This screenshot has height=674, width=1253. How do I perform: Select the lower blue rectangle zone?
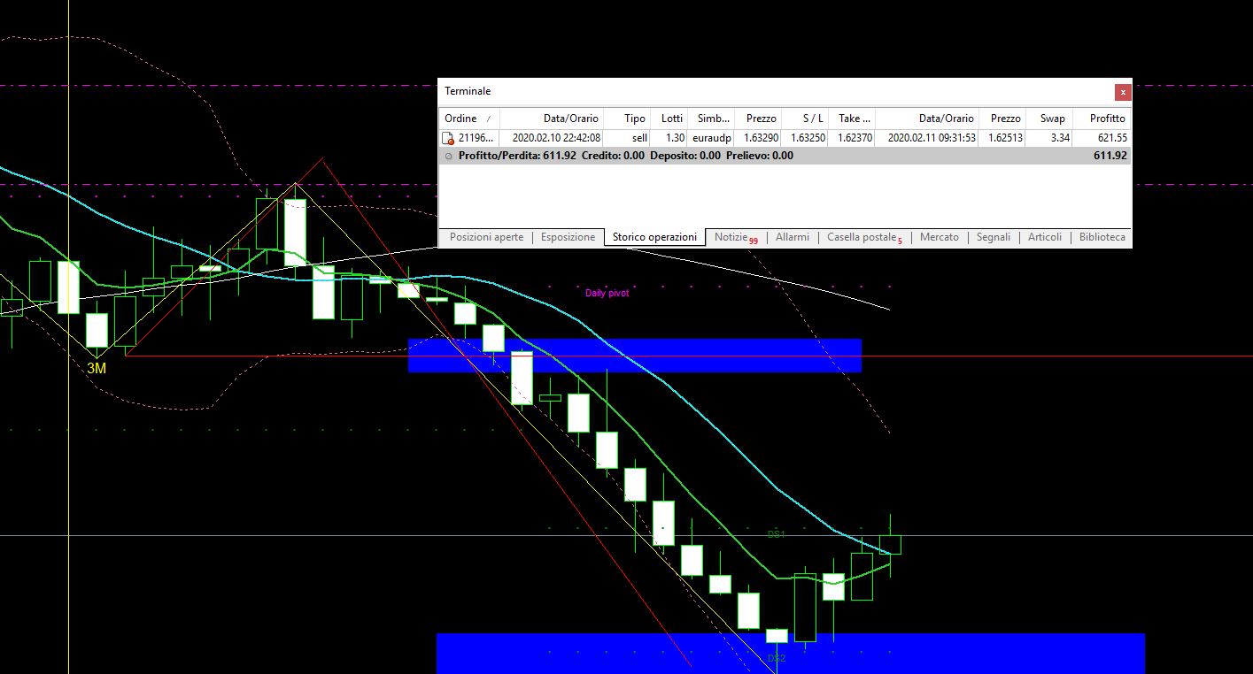791,653
